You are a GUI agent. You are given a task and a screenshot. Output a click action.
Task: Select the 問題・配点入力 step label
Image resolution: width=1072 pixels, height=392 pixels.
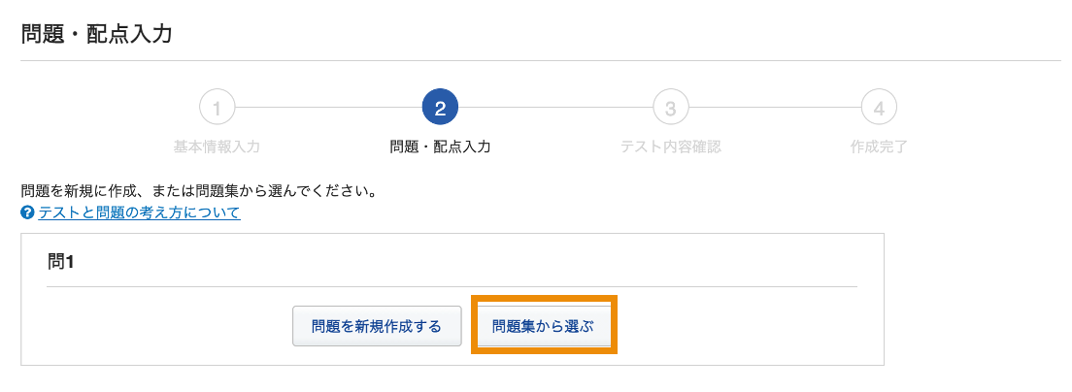click(x=440, y=147)
